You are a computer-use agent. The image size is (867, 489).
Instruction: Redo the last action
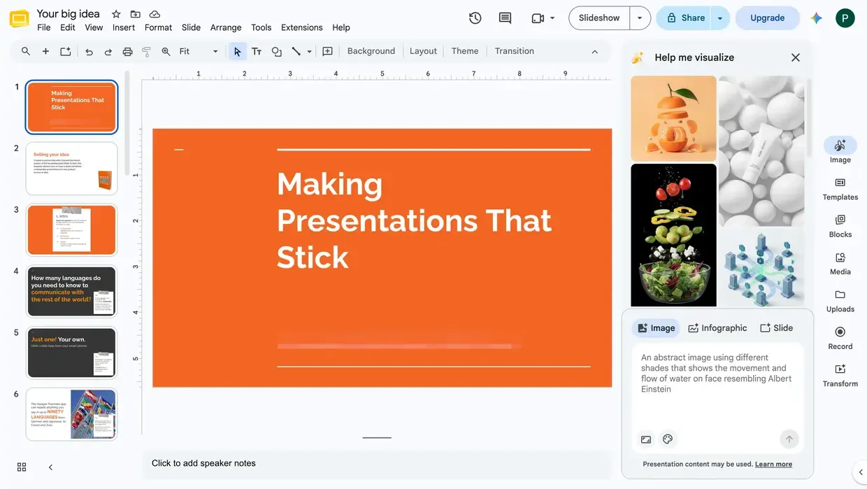pos(108,51)
